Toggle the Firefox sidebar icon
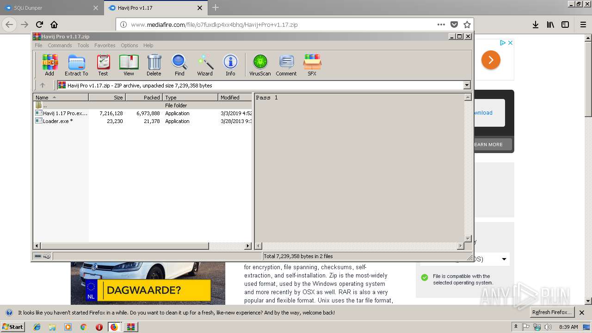This screenshot has width=592, height=333. (x=565, y=25)
